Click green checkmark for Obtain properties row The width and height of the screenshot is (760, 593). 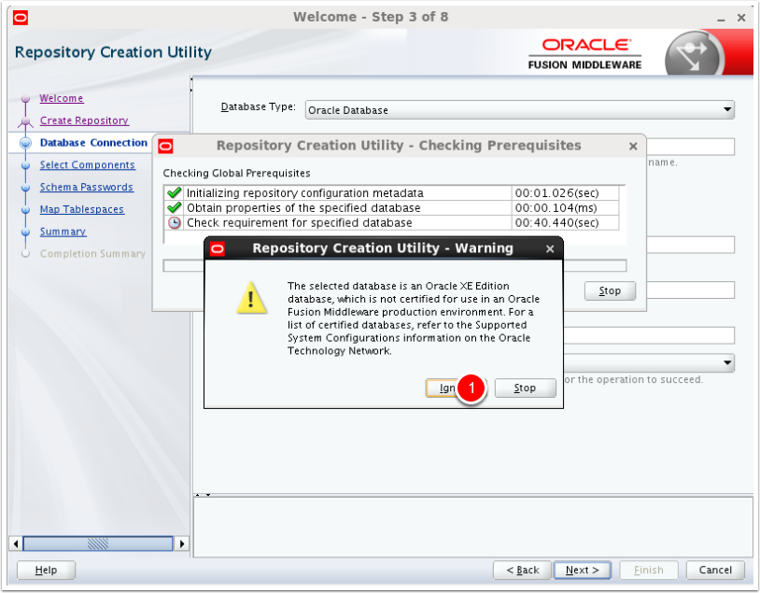(174, 208)
